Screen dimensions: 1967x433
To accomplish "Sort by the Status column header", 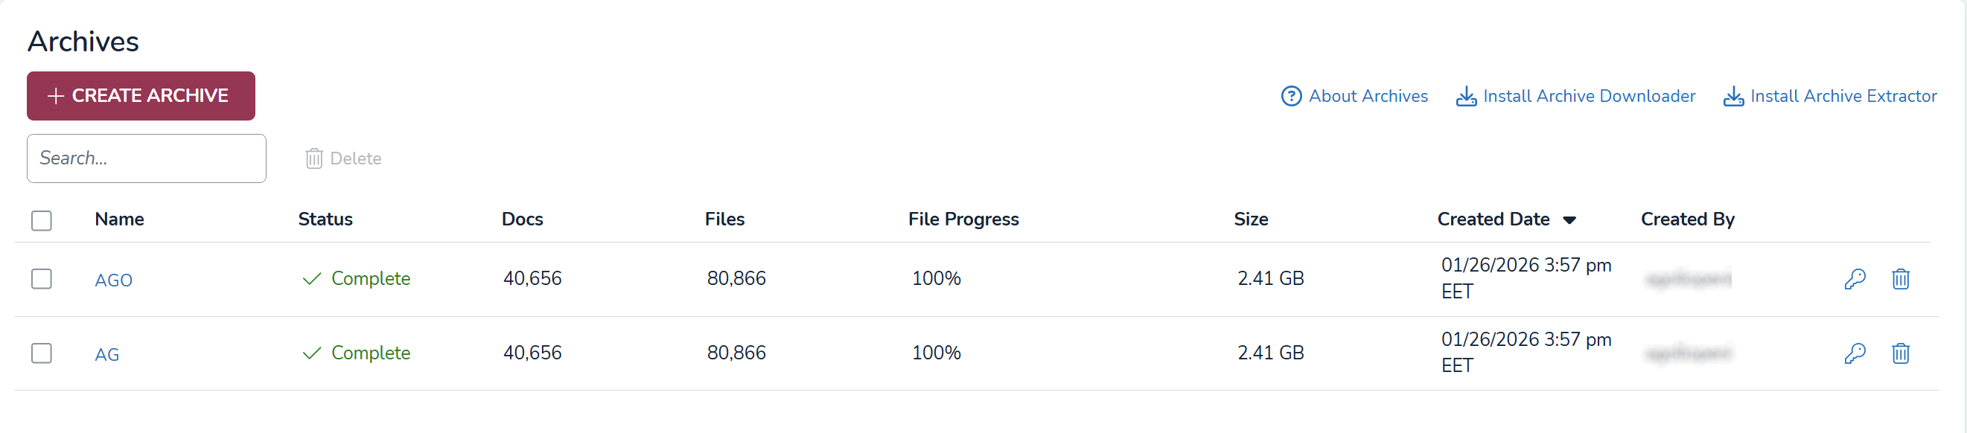I will (325, 219).
